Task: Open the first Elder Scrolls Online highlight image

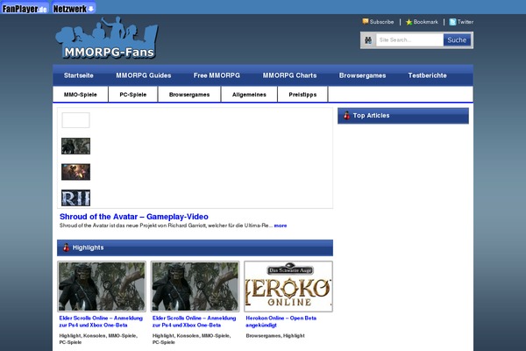Action: click(x=102, y=287)
